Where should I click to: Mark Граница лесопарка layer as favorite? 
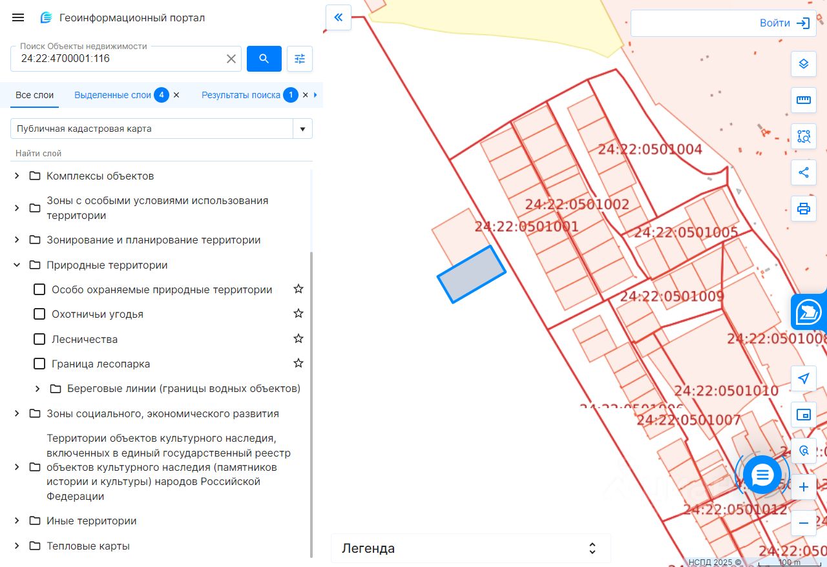click(298, 364)
